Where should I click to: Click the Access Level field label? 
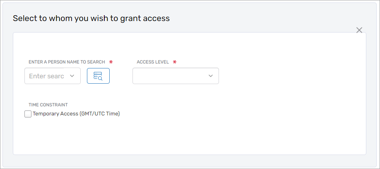153,62
